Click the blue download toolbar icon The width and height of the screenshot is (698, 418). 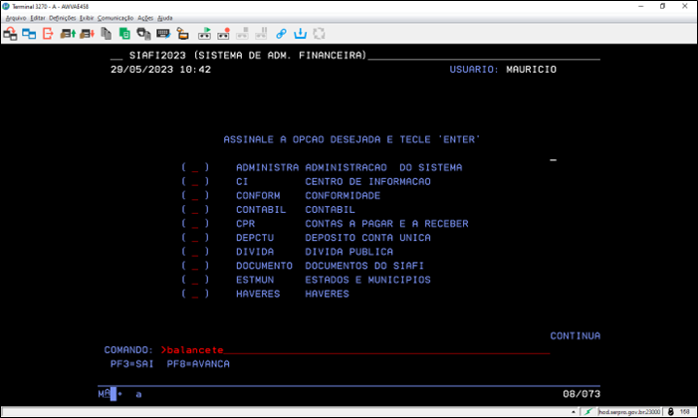pyautogui.click(x=300, y=34)
